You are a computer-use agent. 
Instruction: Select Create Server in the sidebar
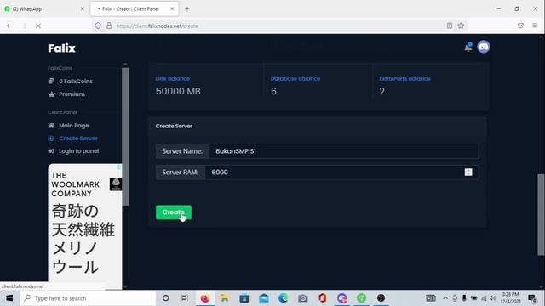tap(72, 139)
